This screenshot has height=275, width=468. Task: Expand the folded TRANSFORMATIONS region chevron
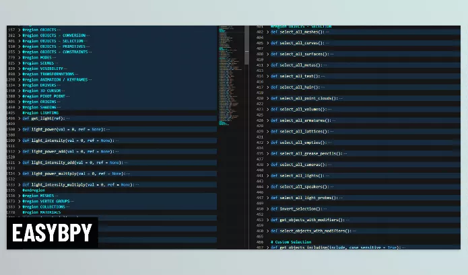pyautogui.click(x=20, y=74)
